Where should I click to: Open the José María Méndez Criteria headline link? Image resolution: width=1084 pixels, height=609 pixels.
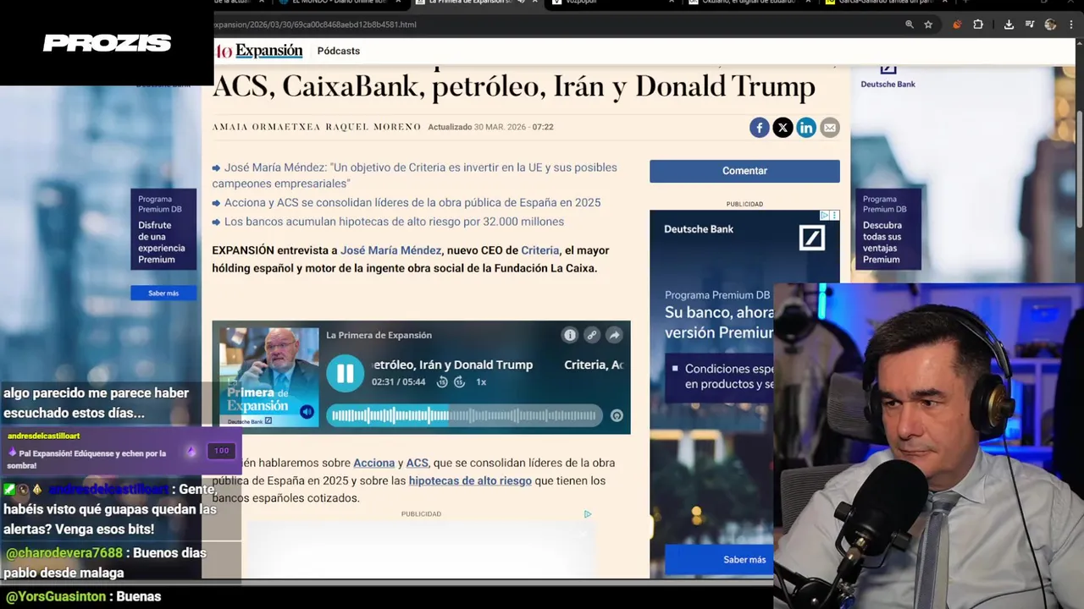pyautogui.click(x=415, y=175)
